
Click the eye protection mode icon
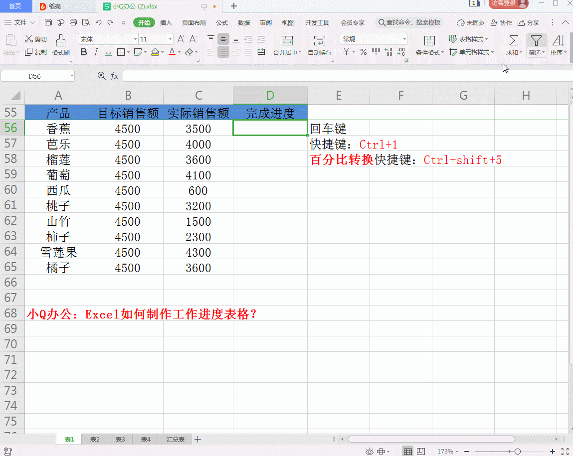pyautogui.click(x=370, y=452)
